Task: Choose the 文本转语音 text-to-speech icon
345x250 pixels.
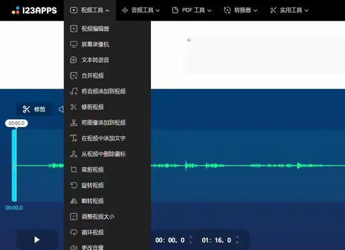Action: tap(74, 60)
